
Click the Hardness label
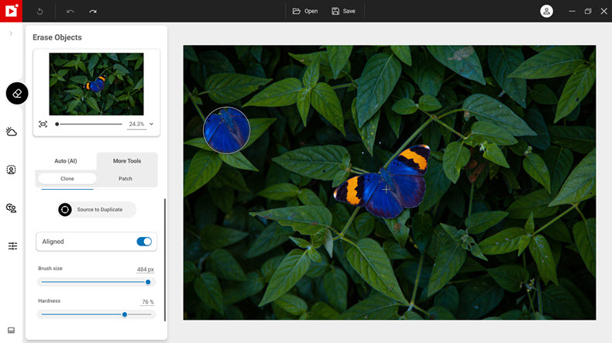[49, 301]
